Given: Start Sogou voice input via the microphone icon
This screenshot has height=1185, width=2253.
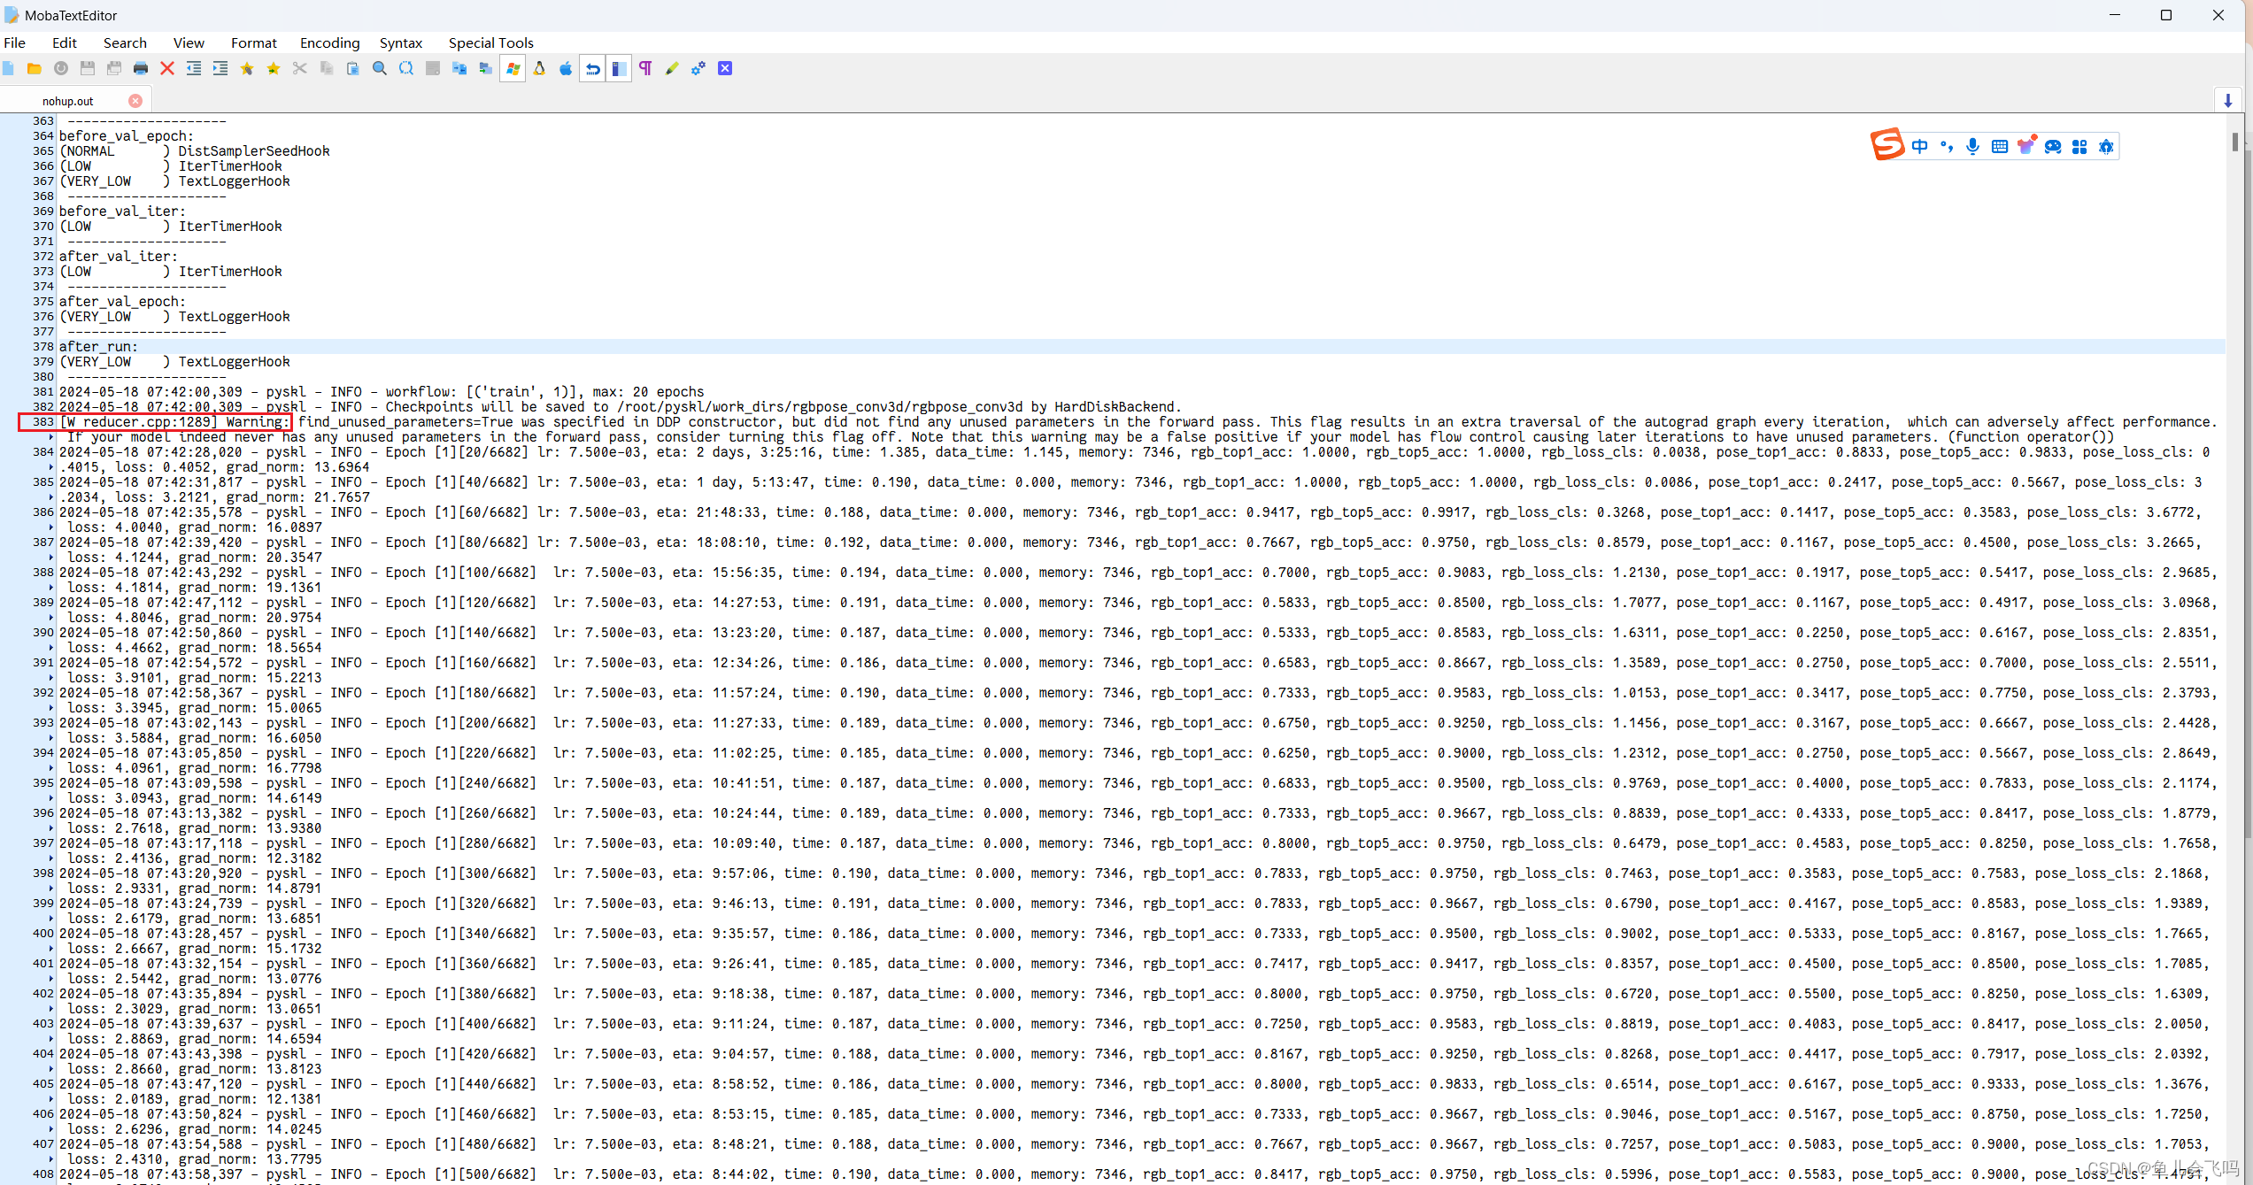Looking at the screenshot, I should [x=1972, y=146].
